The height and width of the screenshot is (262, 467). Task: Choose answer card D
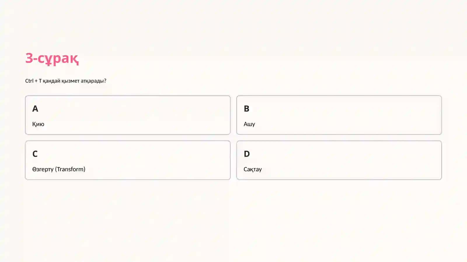[339, 160]
